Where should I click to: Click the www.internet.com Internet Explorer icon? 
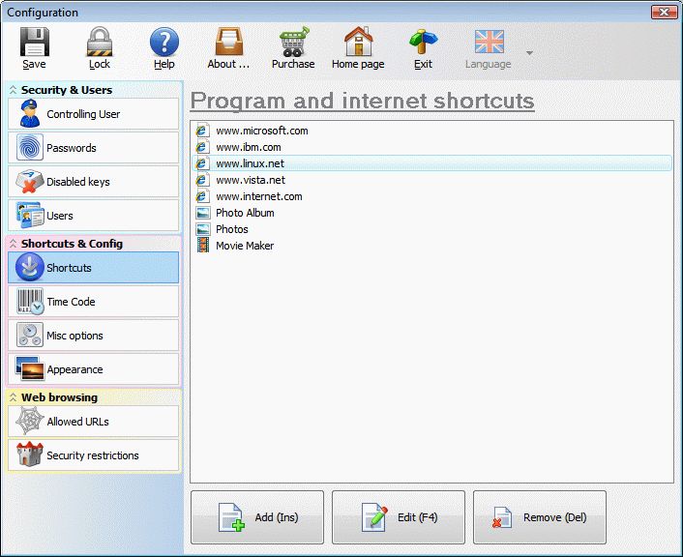click(202, 196)
